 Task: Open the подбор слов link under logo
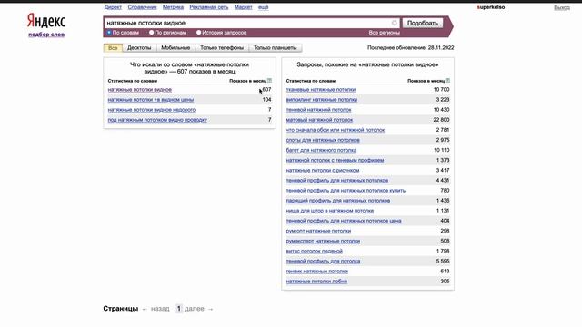pyautogui.click(x=46, y=35)
